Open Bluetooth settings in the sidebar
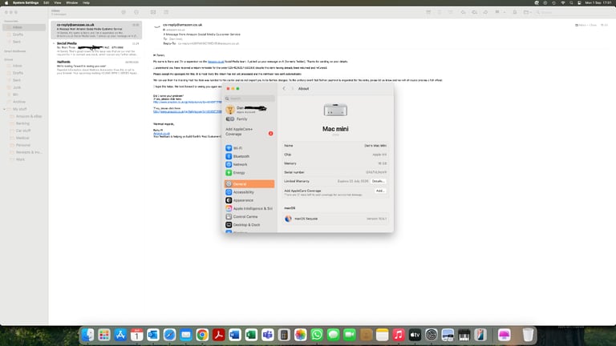Viewport: 616px width, 346px height. tap(249, 156)
